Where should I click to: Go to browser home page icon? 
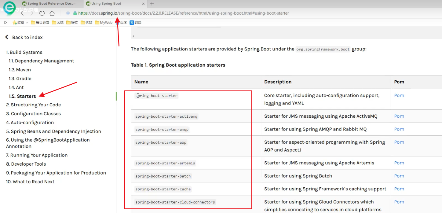point(52,13)
